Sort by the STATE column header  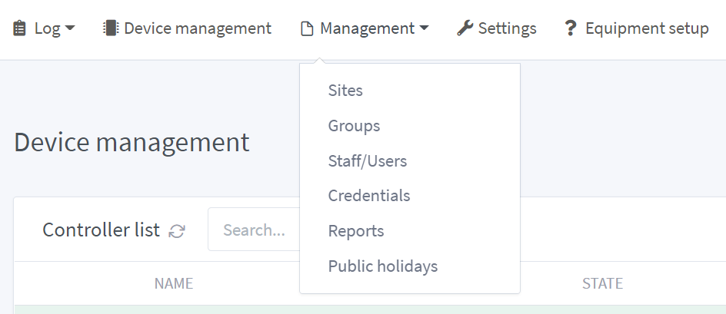click(x=602, y=284)
